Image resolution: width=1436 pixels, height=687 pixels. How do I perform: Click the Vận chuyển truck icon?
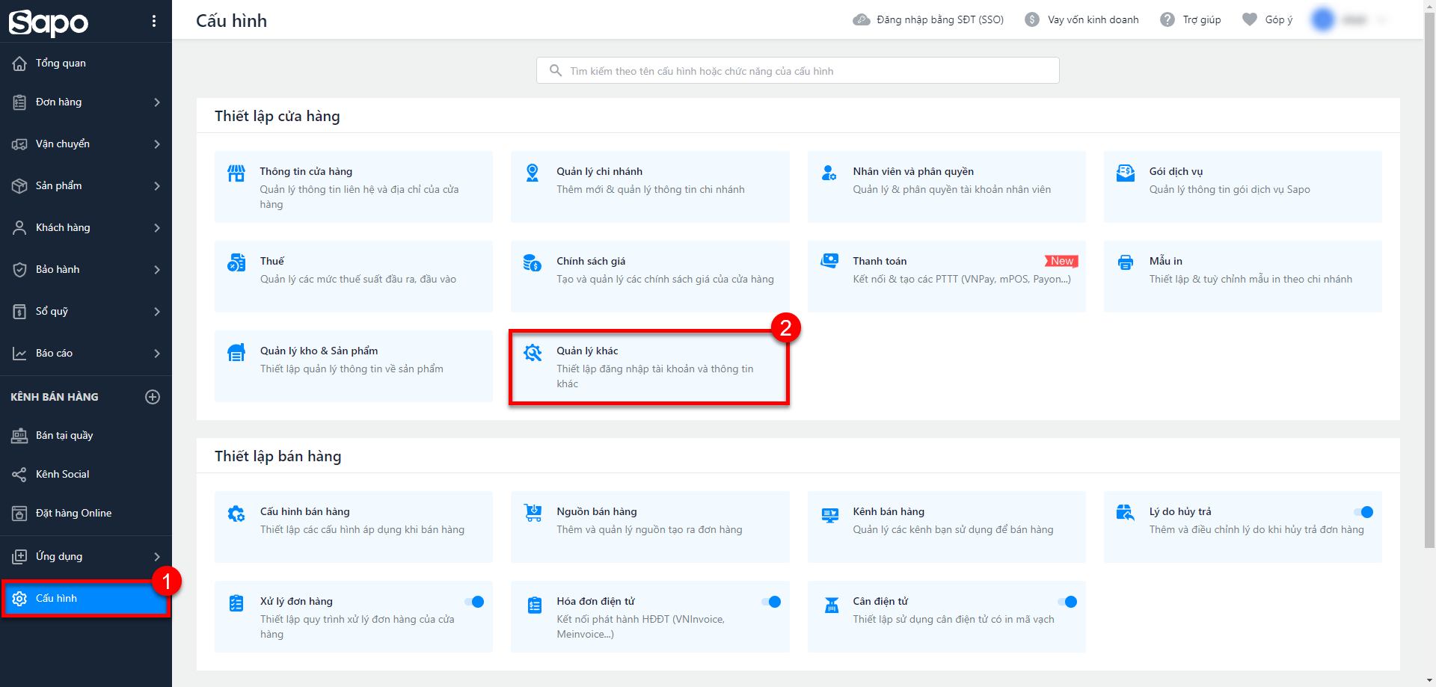[19, 144]
